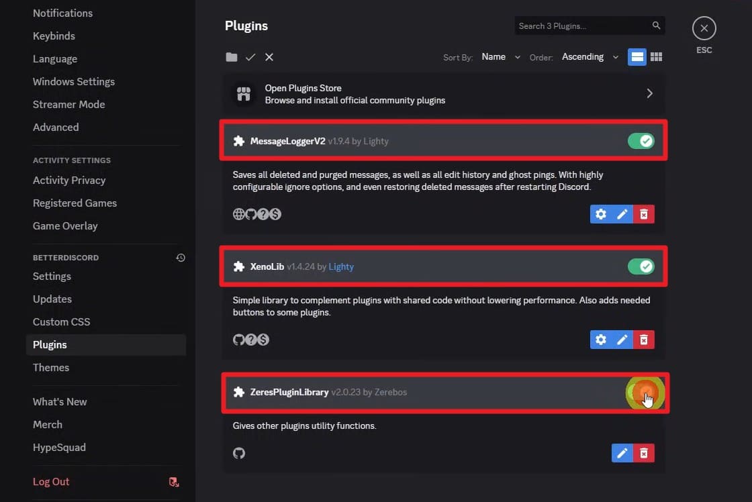
Task: Enable the ZeresPluginLibrary plugin
Action: click(644, 394)
